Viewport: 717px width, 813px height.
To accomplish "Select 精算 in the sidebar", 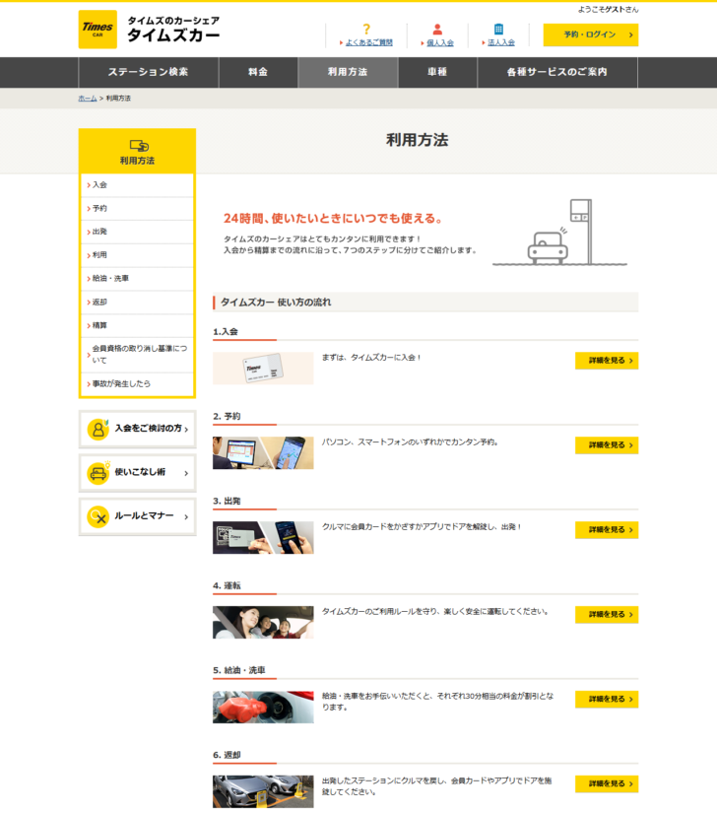I will click(137, 325).
